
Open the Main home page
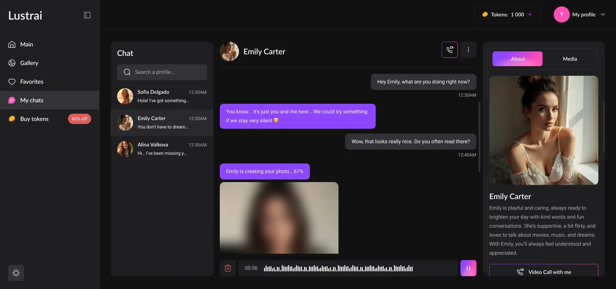(x=26, y=44)
